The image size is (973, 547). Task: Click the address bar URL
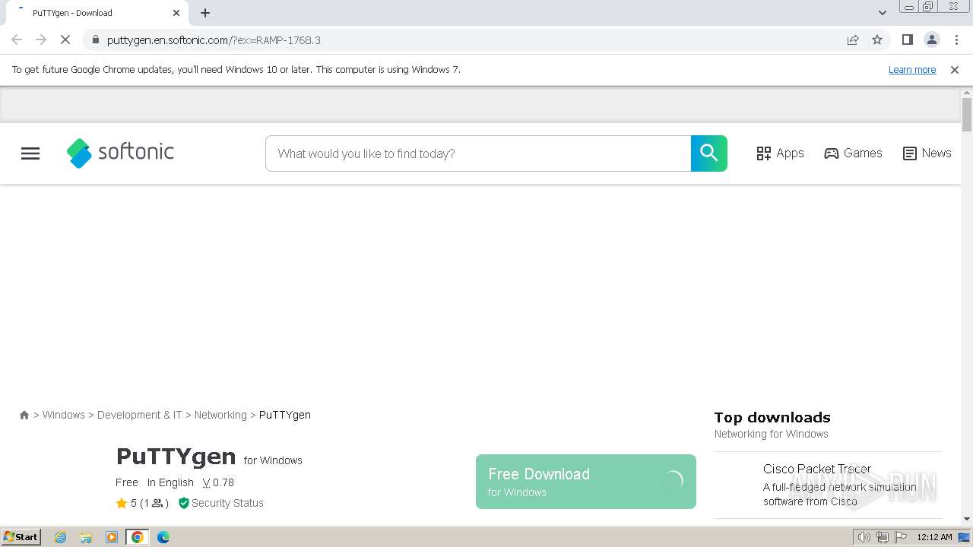click(214, 40)
